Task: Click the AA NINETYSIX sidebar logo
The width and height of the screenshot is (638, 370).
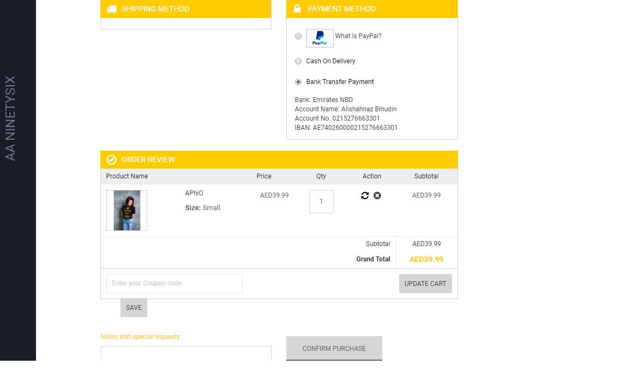Action: (x=10, y=118)
